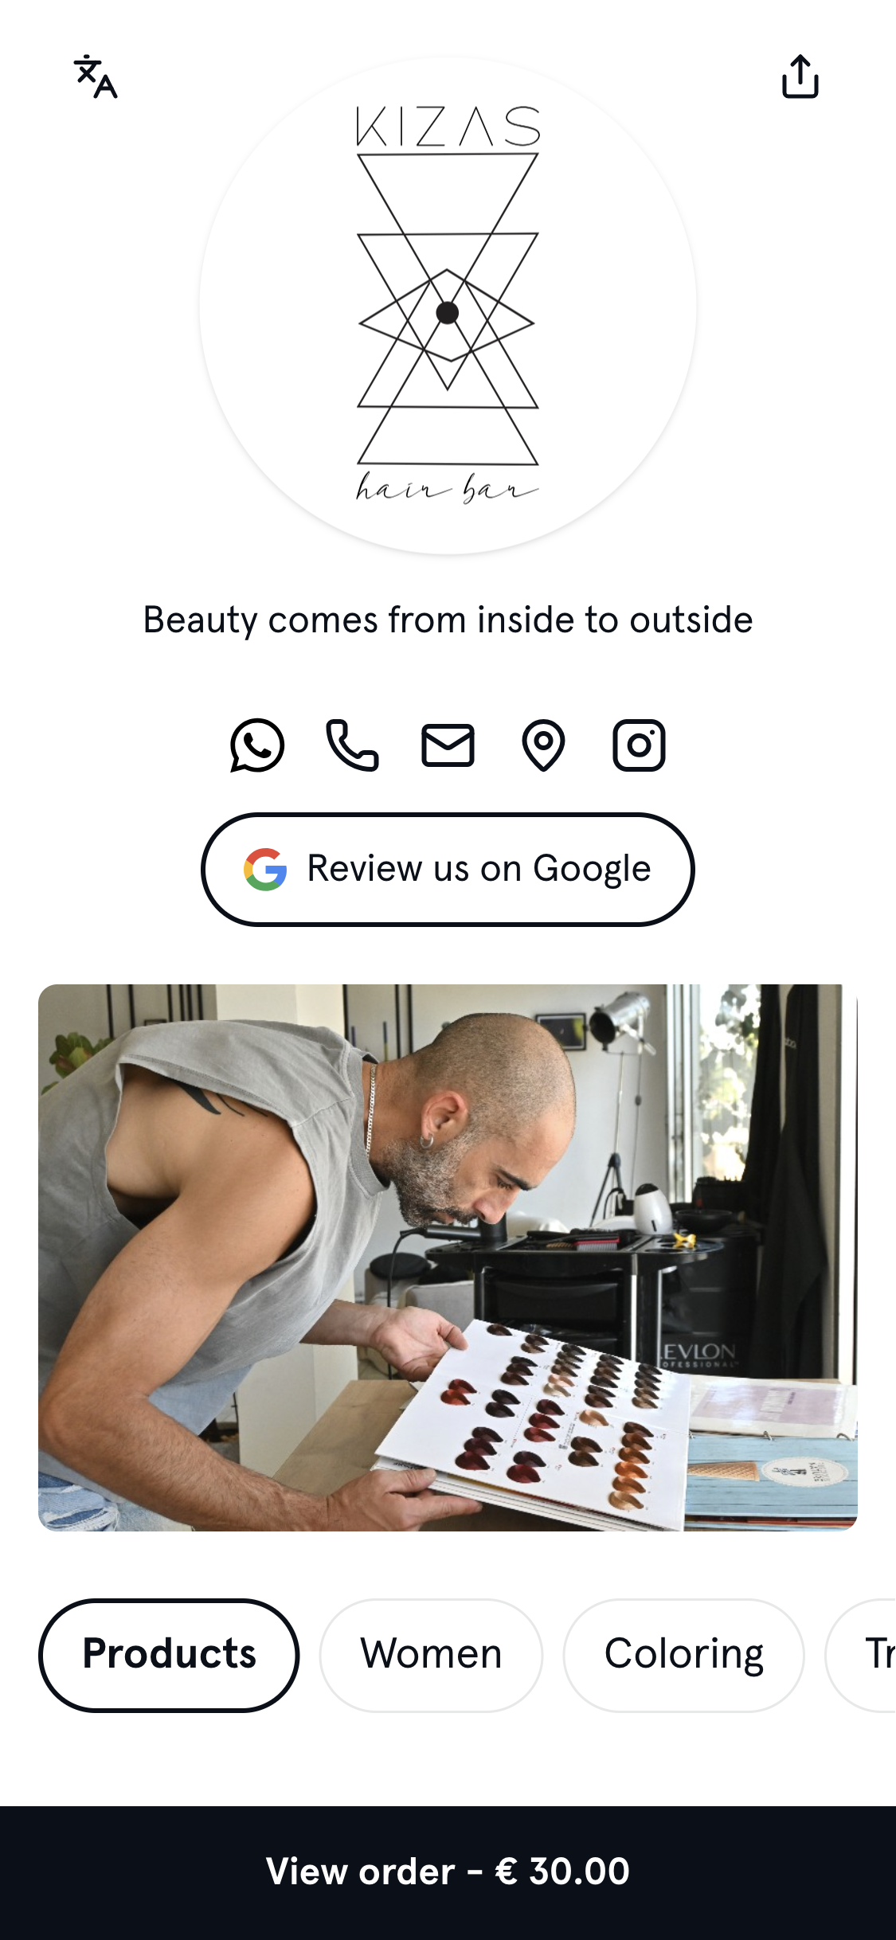Open the language translation icon
The image size is (896, 1940).
[x=96, y=76]
